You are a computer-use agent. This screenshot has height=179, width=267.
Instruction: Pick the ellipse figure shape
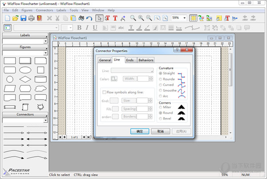pos(25,70)
